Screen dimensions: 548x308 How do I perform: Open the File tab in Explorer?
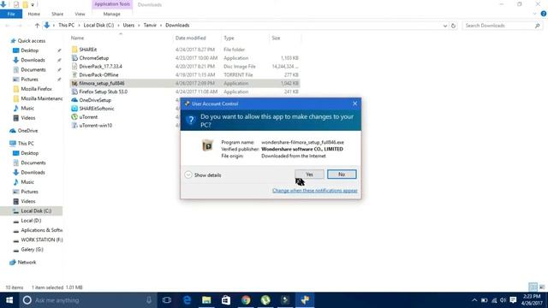[11, 14]
